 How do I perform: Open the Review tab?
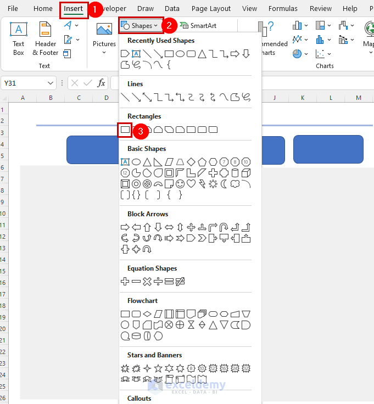point(320,9)
